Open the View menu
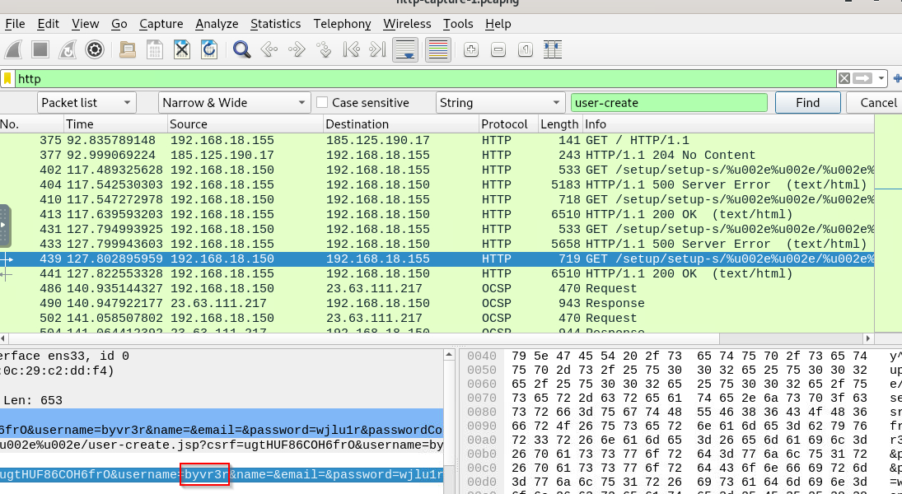The height and width of the screenshot is (494, 902). point(85,24)
